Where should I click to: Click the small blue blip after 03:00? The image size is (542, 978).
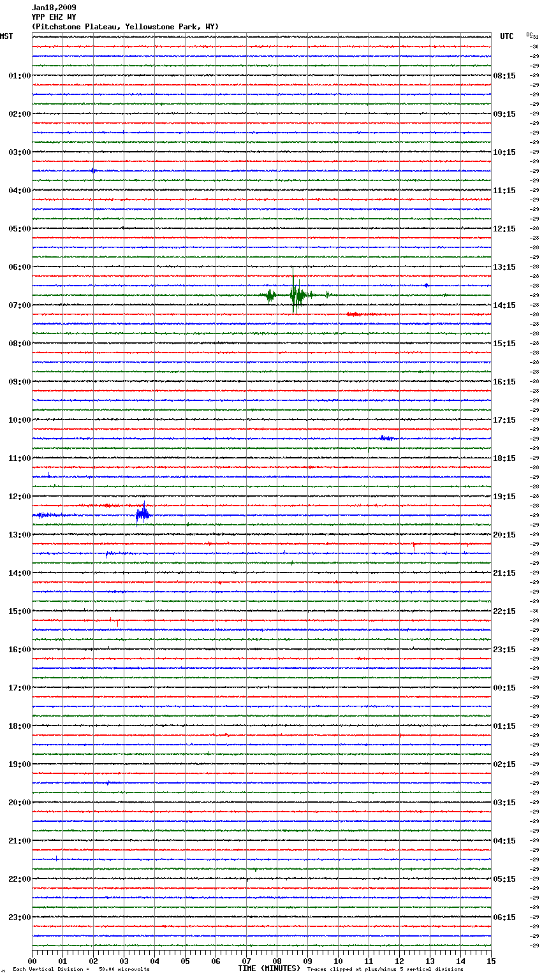tap(94, 170)
